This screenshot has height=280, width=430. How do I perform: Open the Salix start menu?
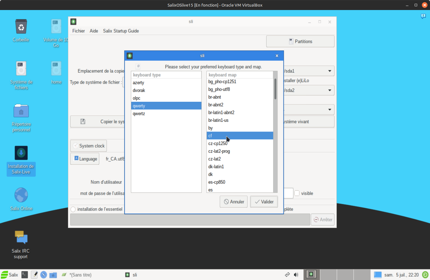pyautogui.click(x=9, y=275)
